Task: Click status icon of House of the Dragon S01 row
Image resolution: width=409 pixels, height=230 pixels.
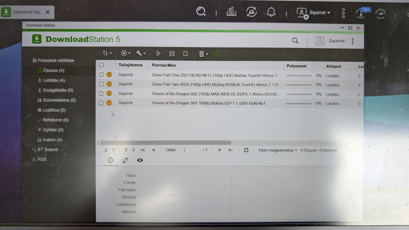Action: click(109, 103)
